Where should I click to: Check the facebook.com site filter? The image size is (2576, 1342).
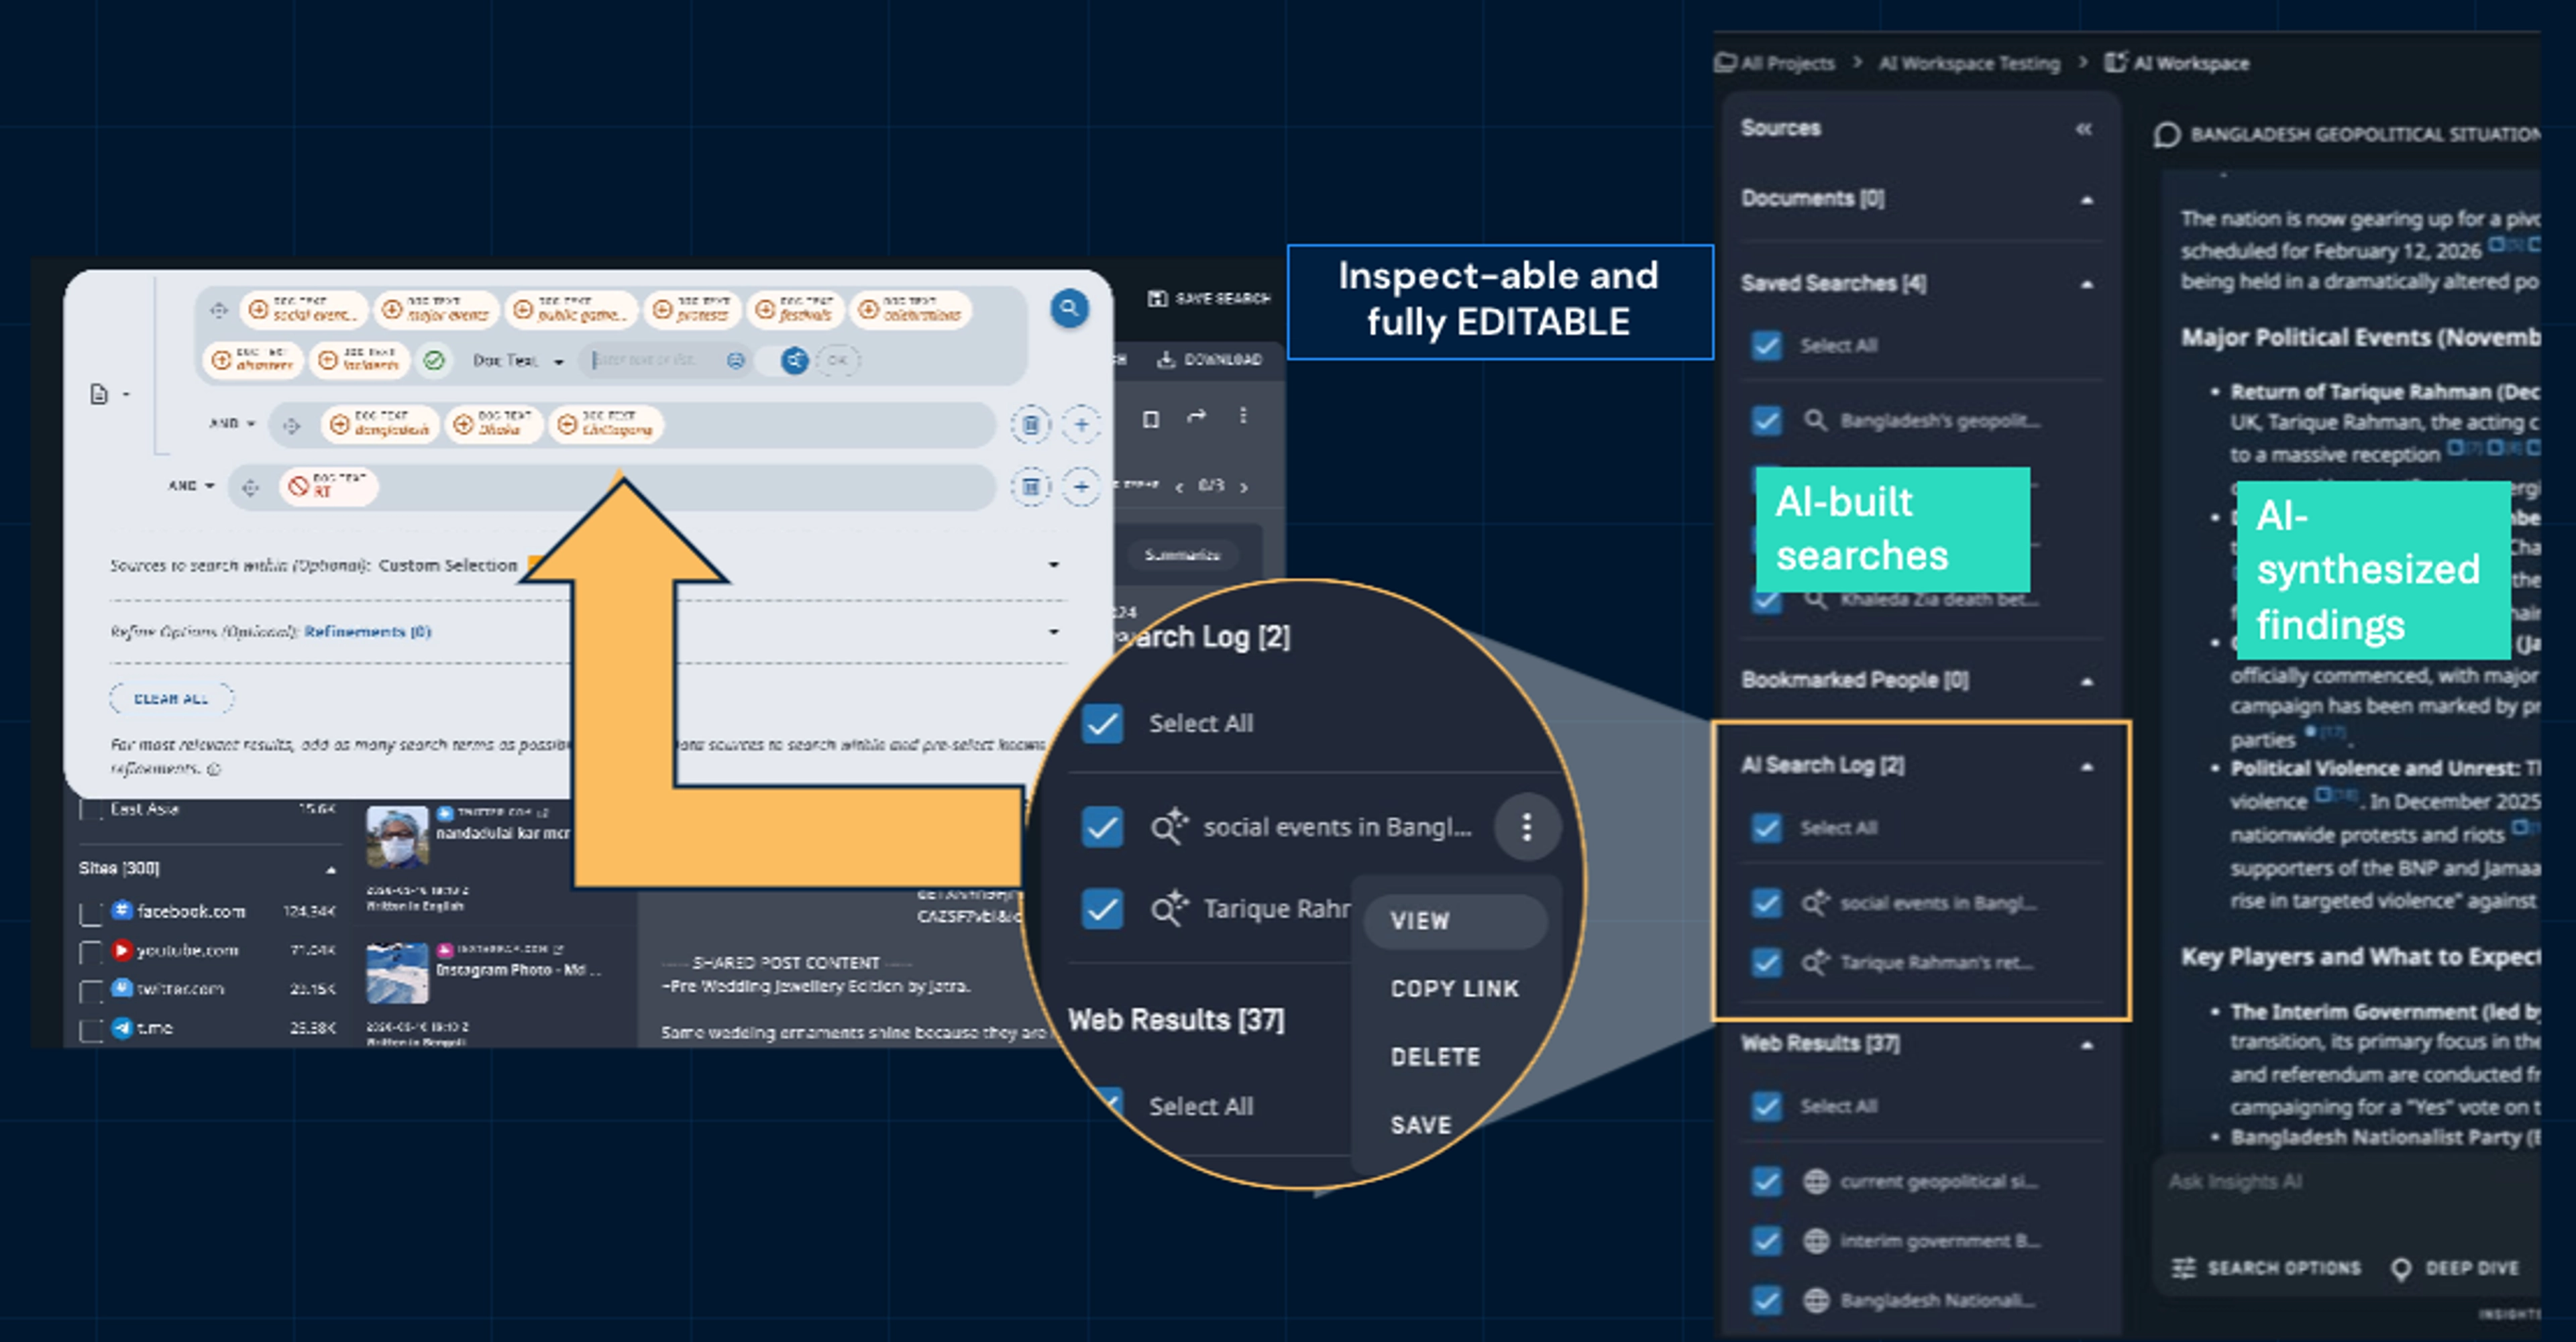[91, 913]
